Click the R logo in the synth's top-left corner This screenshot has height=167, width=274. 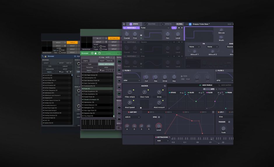pyautogui.click(x=124, y=24)
